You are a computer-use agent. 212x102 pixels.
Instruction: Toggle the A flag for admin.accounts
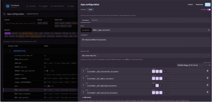[x=168, y=79]
